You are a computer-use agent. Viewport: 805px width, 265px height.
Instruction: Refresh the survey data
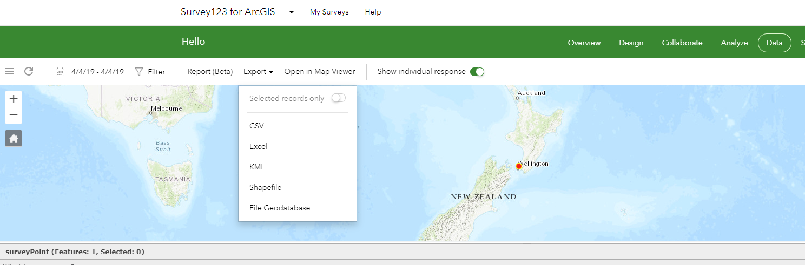(x=29, y=71)
